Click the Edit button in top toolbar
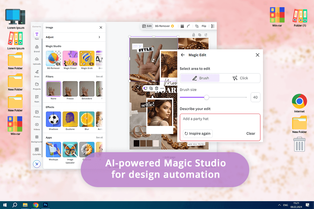Viewport: 314px width, 209px height. click(147, 26)
